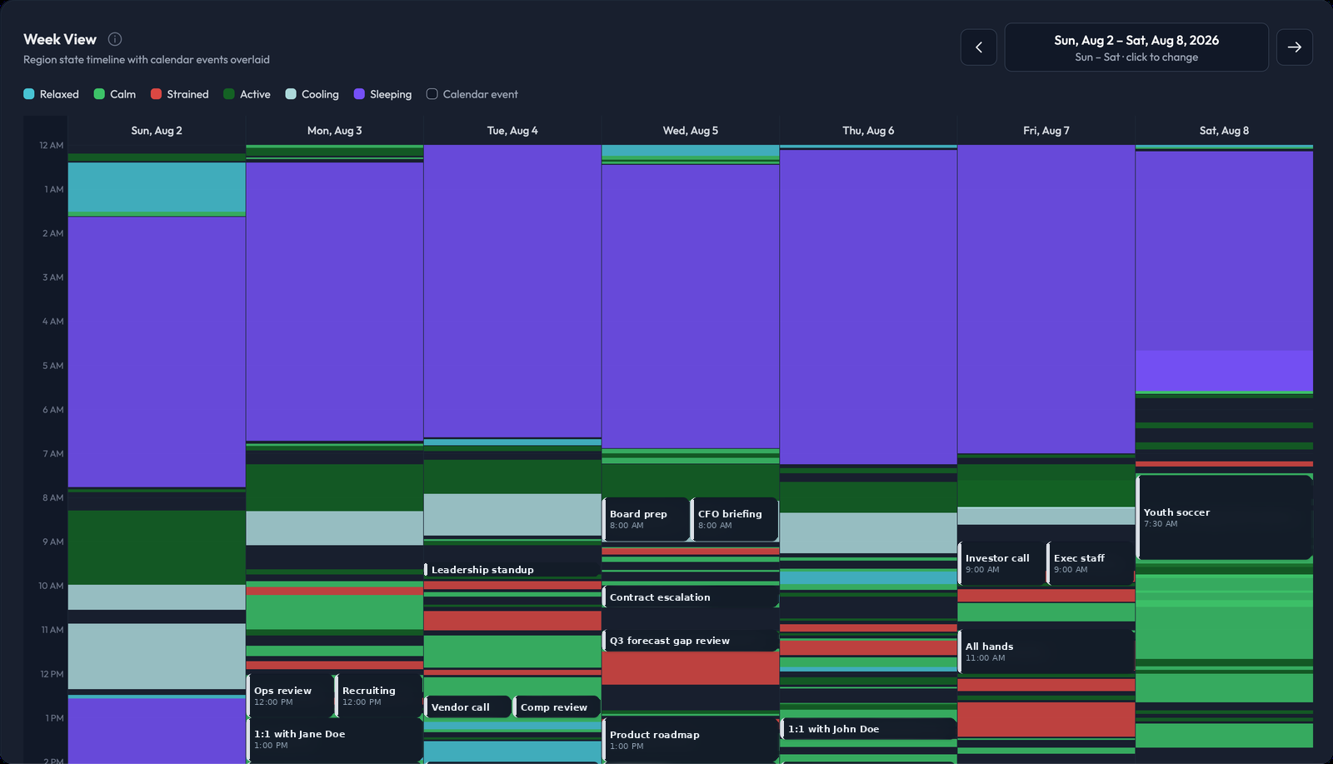Open the All hands event

(x=1046, y=652)
